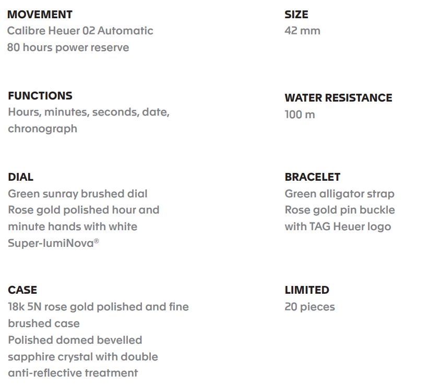Click the Green sunray brushed dial line
This screenshot has width=428, height=388.
[x=78, y=194]
